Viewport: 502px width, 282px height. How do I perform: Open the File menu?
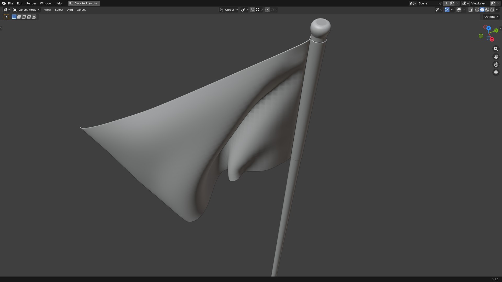(10, 3)
